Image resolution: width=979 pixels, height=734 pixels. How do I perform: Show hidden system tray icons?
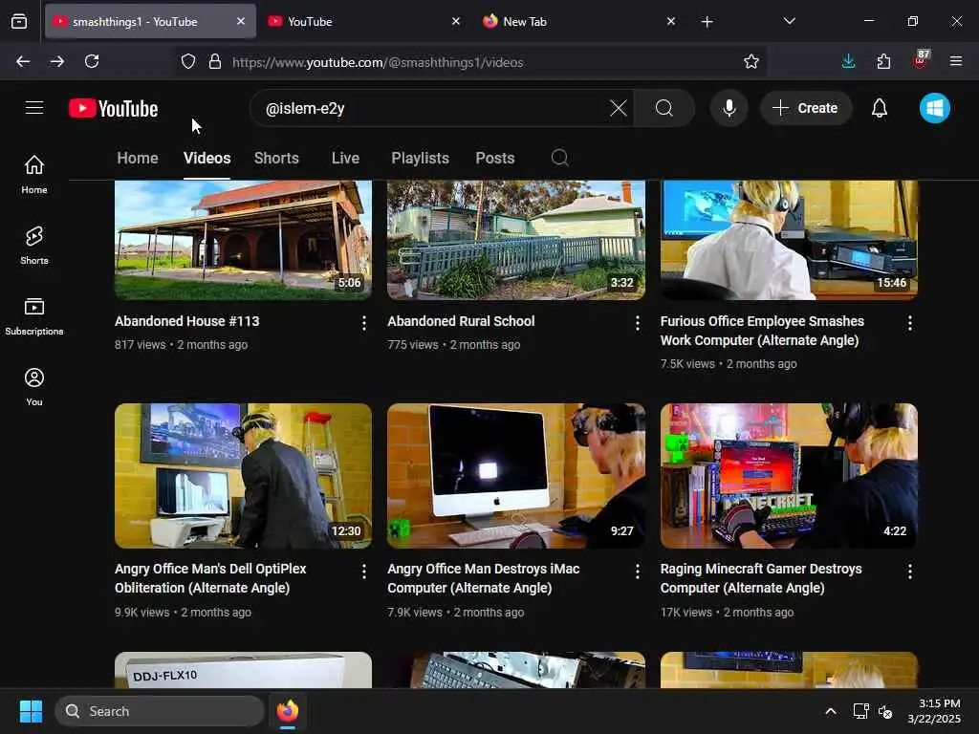point(831,711)
